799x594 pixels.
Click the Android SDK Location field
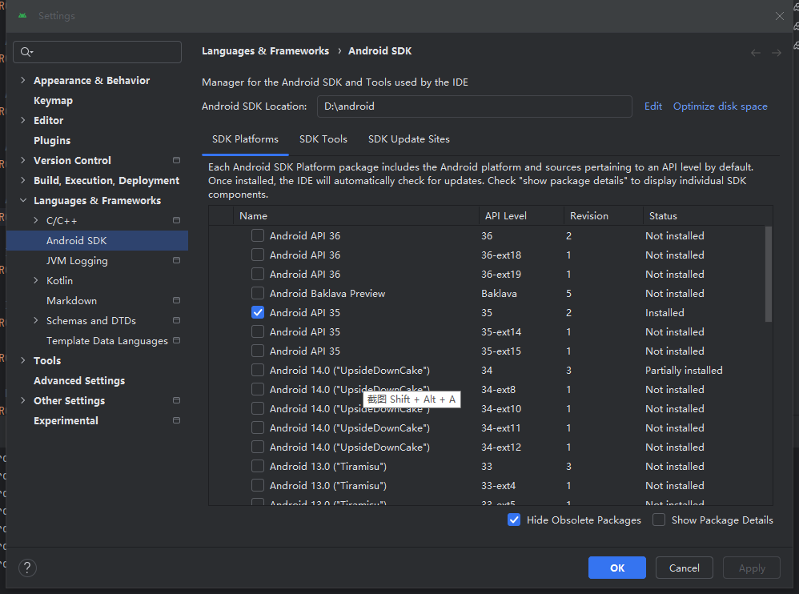pyautogui.click(x=474, y=106)
